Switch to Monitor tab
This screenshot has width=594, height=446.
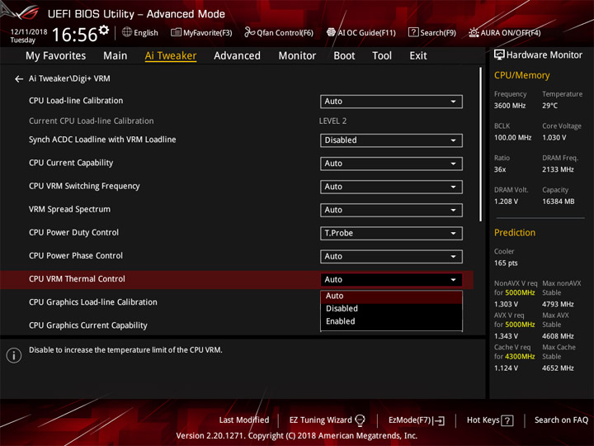coord(297,56)
